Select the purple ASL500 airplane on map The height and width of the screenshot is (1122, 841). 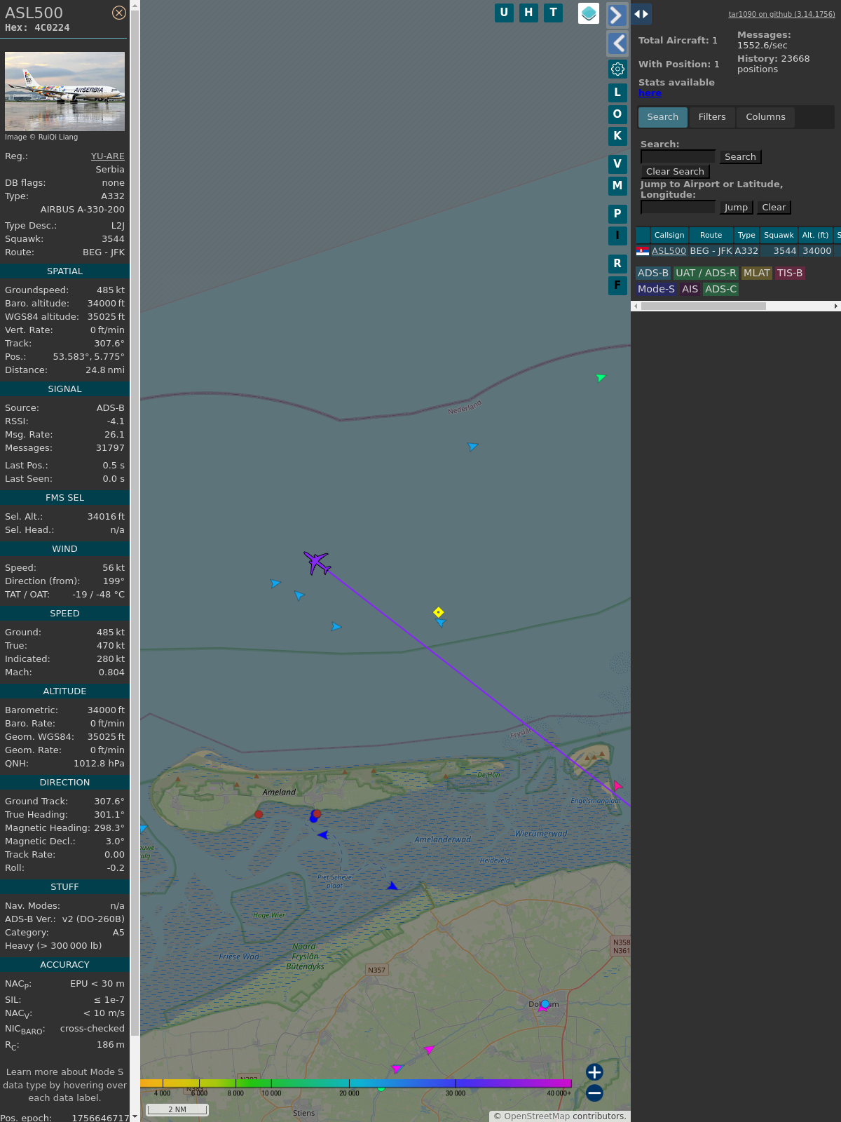tap(317, 562)
